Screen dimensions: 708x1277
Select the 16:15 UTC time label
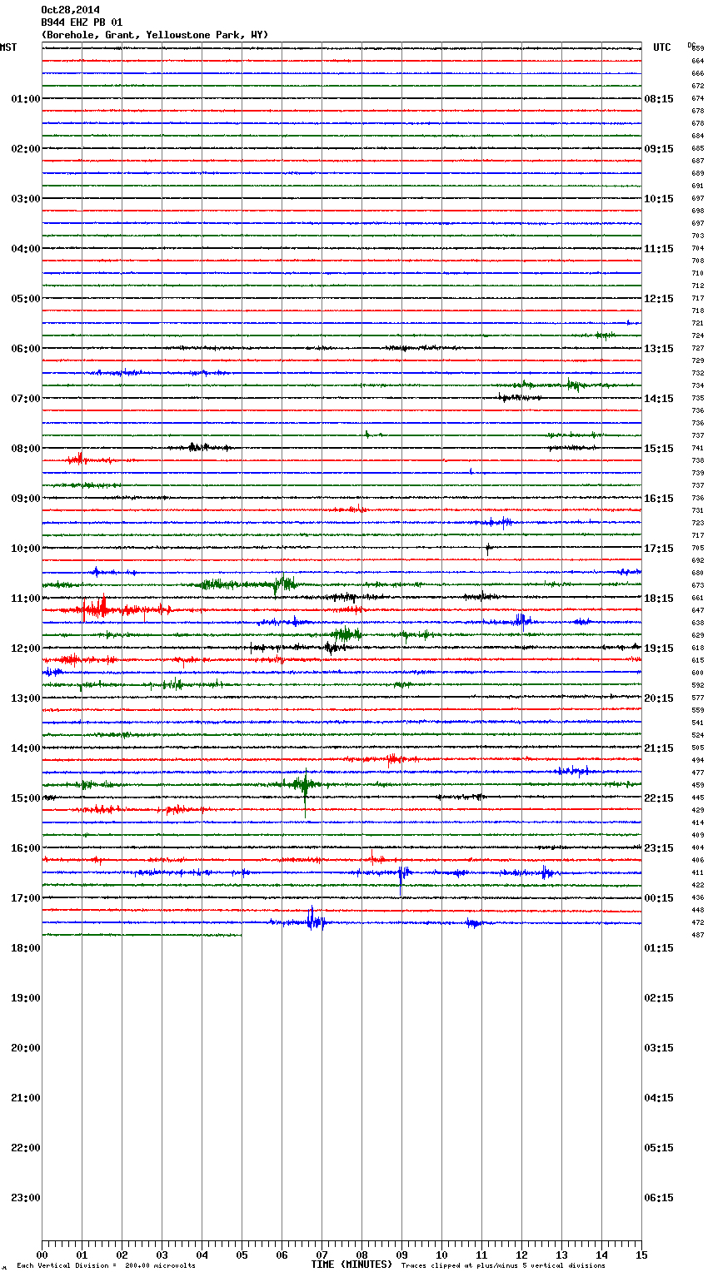[x=659, y=499]
